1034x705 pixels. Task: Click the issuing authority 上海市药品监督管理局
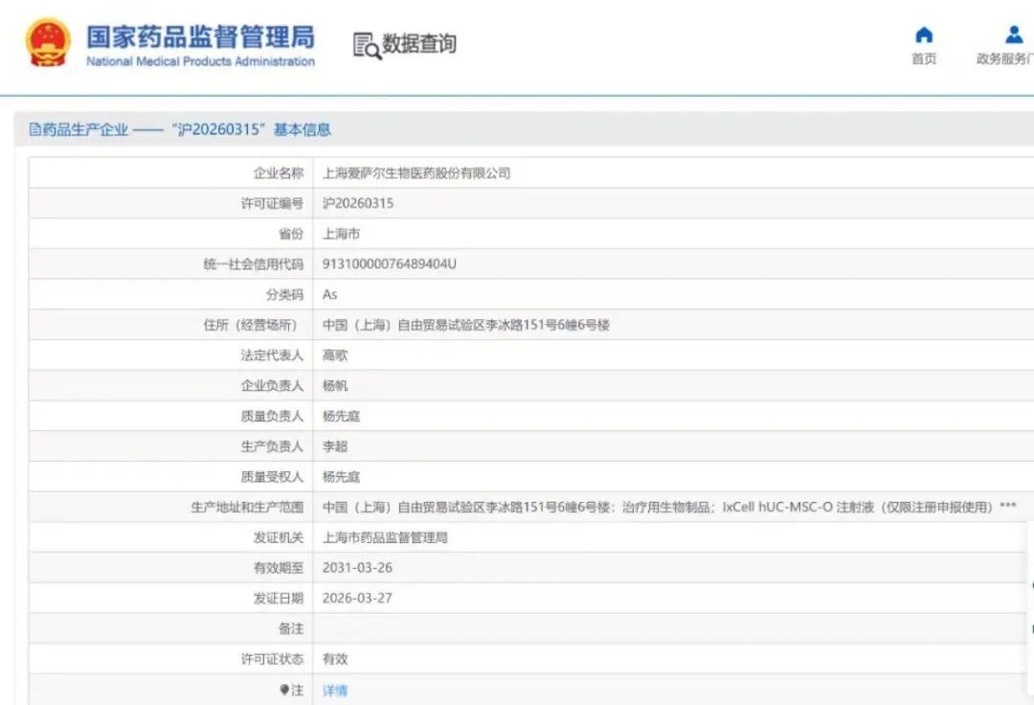click(385, 537)
